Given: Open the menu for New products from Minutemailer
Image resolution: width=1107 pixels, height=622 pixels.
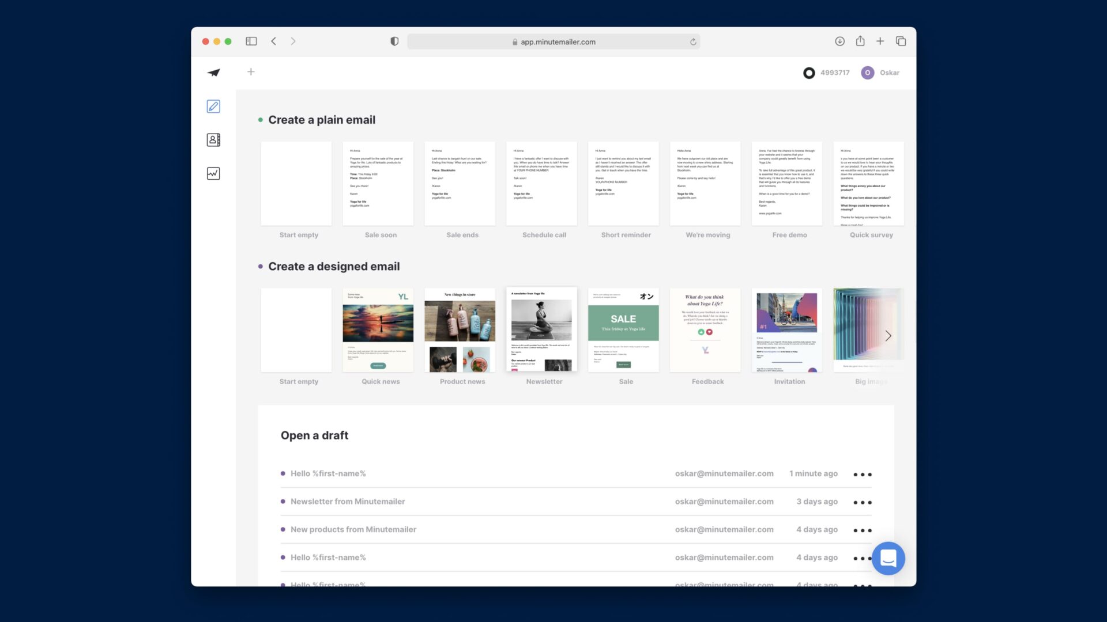Looking at the screenshot, I should coord(862,529).
